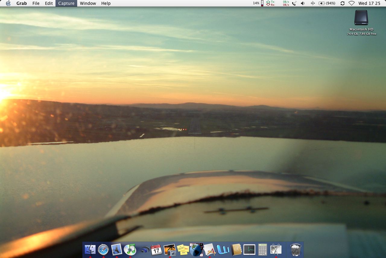Screen dimensions: 386x258
Task: Select the Macintosh HD desktop drive
Action: pos(361,18)
